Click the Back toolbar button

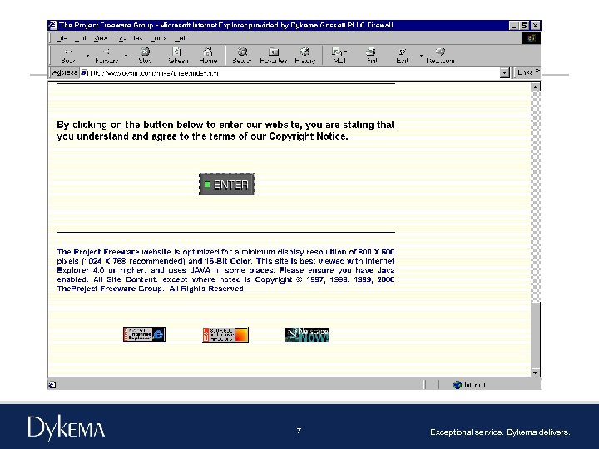pyautogui.click(x=69, y=56)
